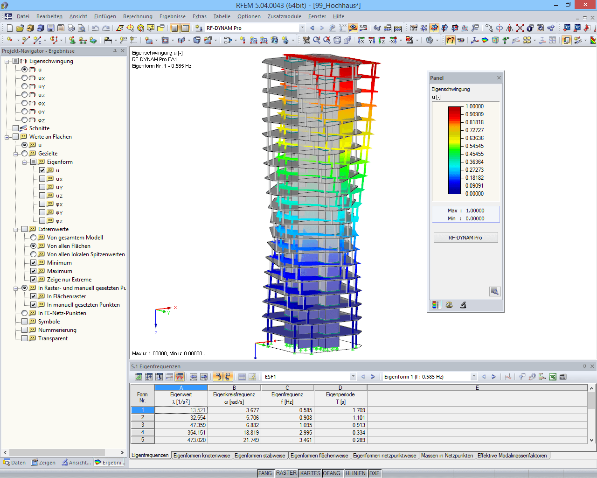The image size is (597, 478).
Task: Open a file with the folder icon
Action: (20, 28)
